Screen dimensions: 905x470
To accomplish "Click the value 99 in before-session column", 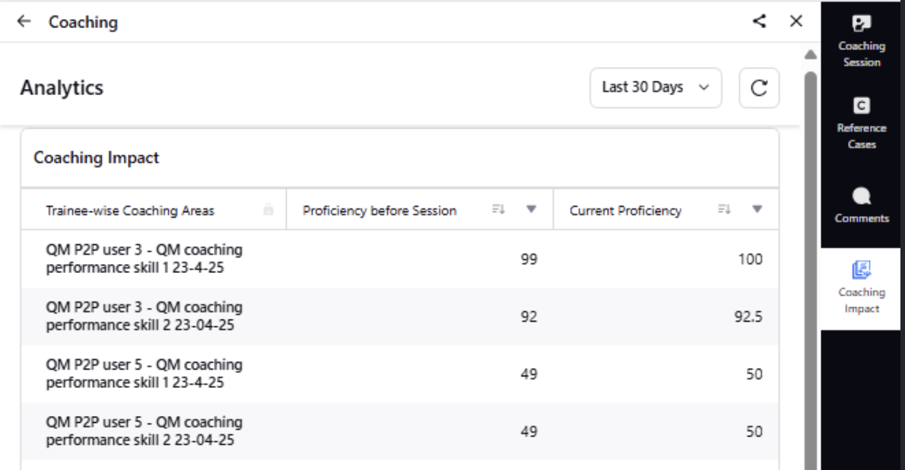I will tap(529, 259).
